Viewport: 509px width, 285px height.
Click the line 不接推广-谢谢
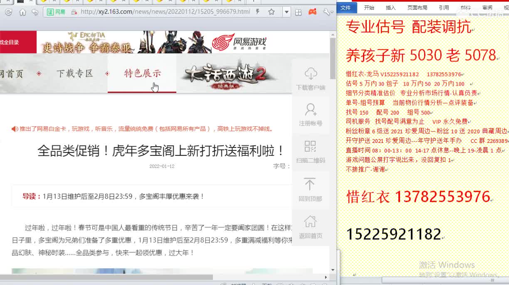pyautogui.click(x=366, y=169)
